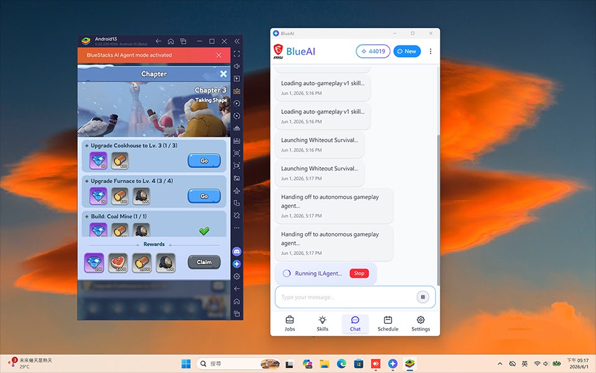The image size is (596, 373).
Task: Click the BlueStacks icon on the taskbar
Action: coord(409,364)
